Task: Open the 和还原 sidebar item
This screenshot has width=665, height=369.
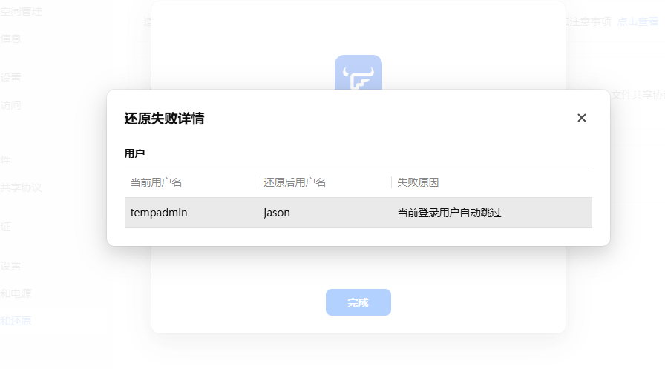Action: coord(16,321)
